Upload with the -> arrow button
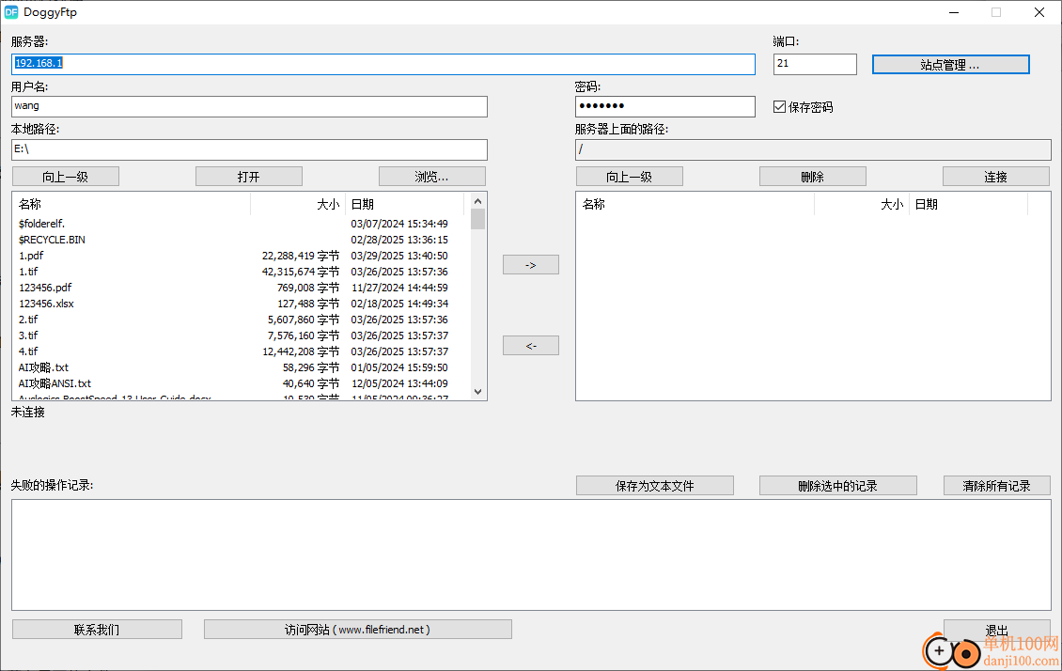 tap(531, 265)
